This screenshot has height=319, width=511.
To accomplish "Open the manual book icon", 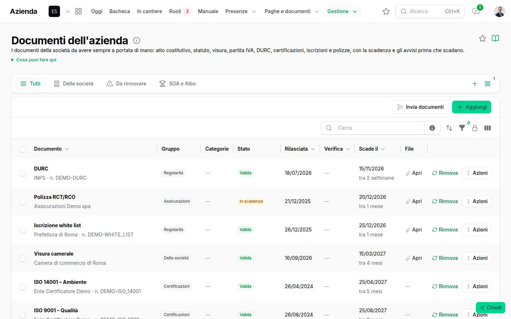I will (495, 38).
